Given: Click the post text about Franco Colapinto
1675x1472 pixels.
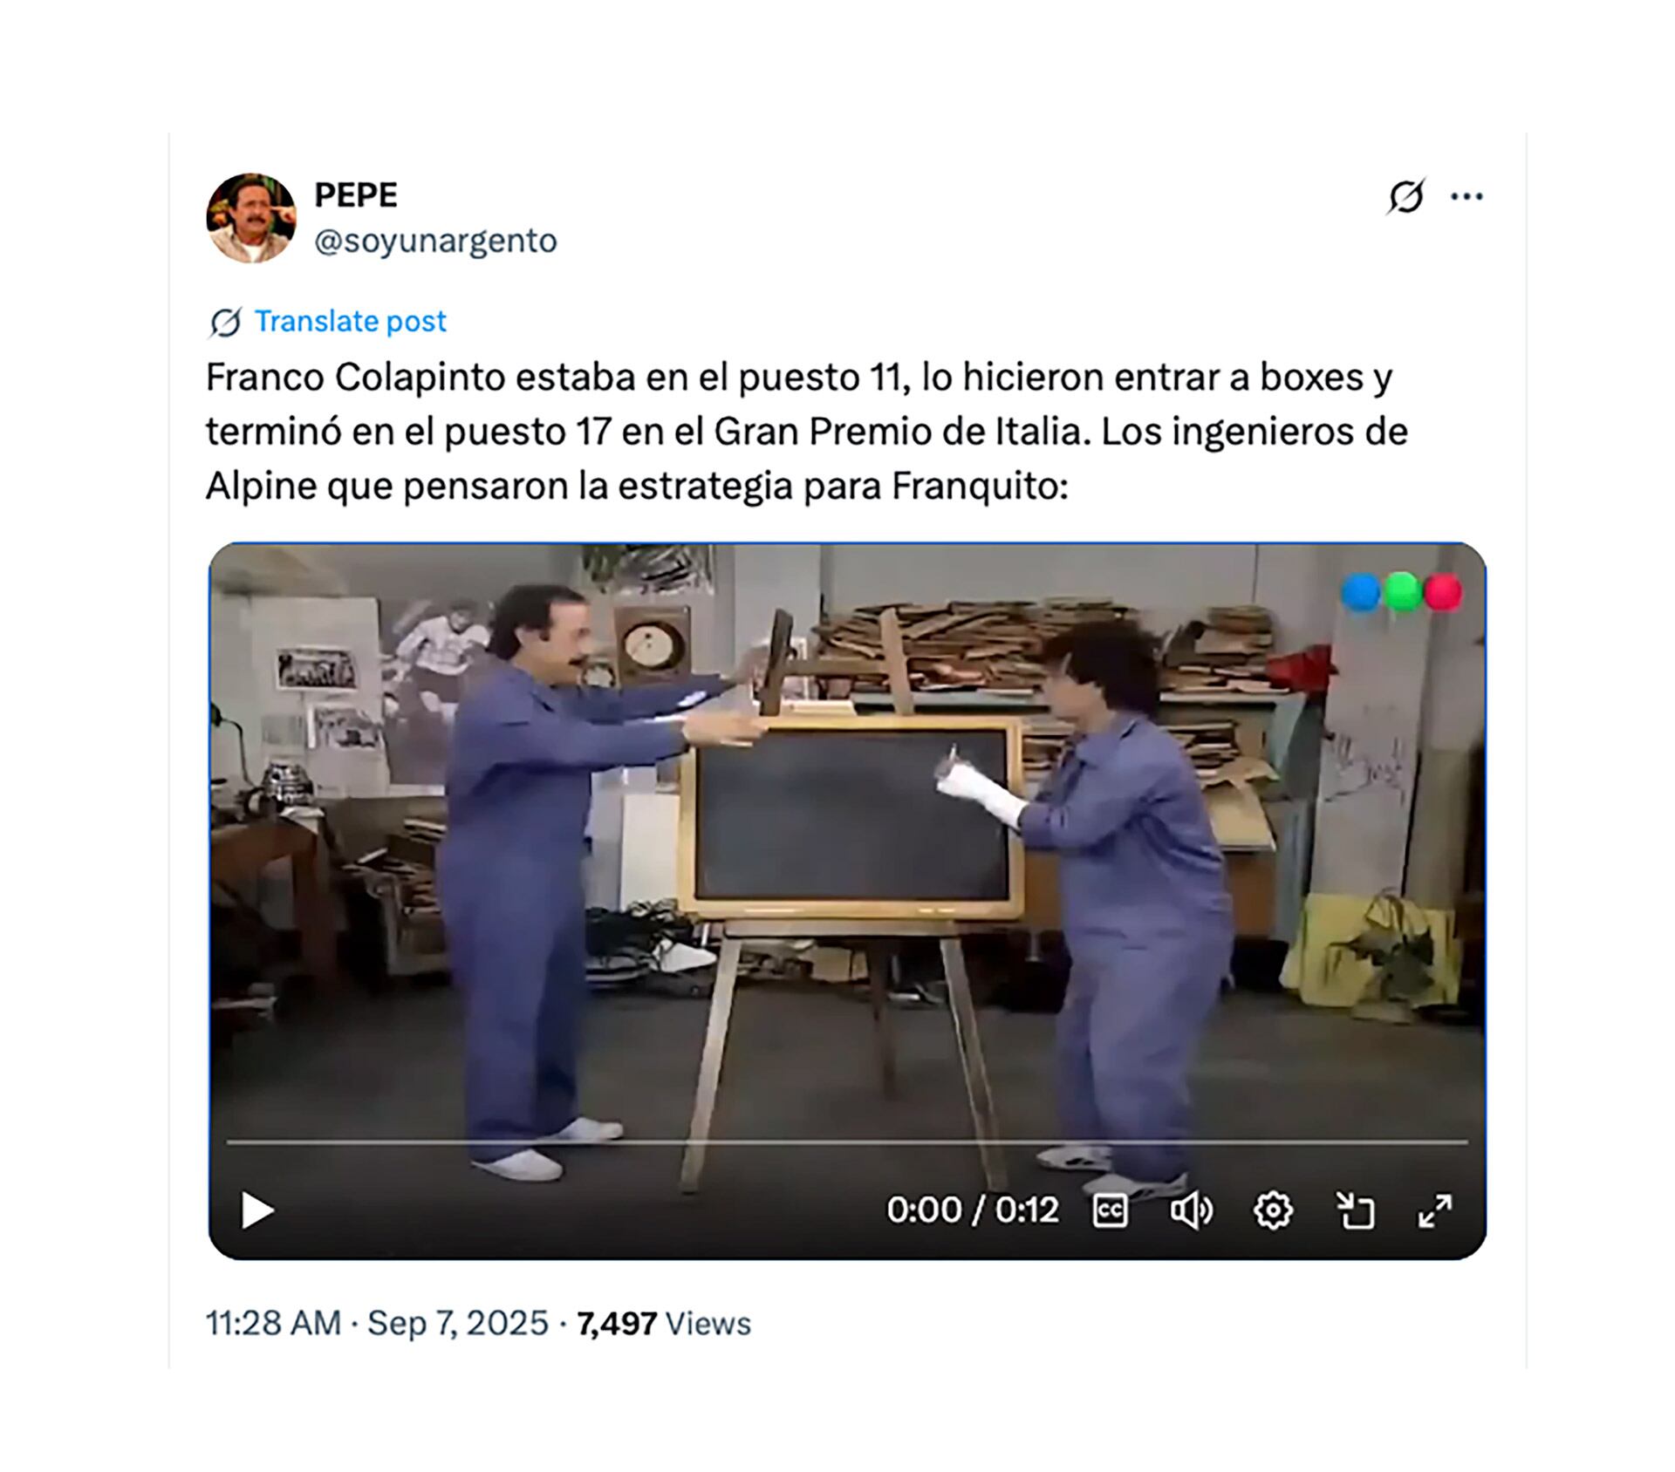Looking at the screenshot, I should [807, 432].
